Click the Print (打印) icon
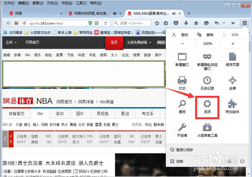This screenshot has width=252, height=177. coord(182,83)
